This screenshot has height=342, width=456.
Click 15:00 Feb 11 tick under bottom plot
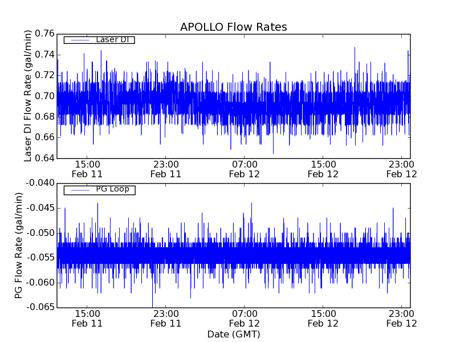point(87,318)
